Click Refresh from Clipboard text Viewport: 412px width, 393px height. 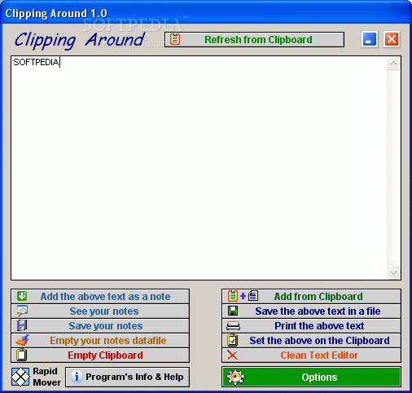click(x=258, y=40)
